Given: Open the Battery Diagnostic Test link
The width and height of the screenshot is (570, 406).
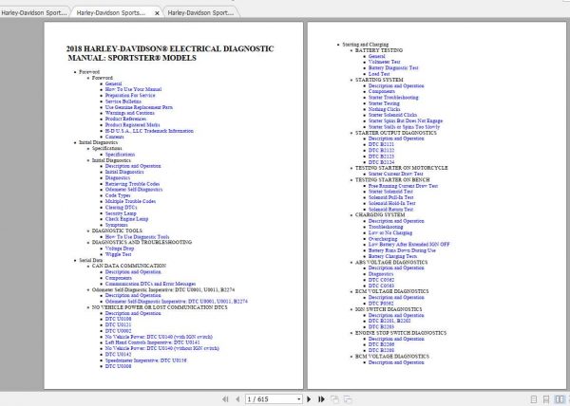Looking at the screenshot, I should pos(393,68).
